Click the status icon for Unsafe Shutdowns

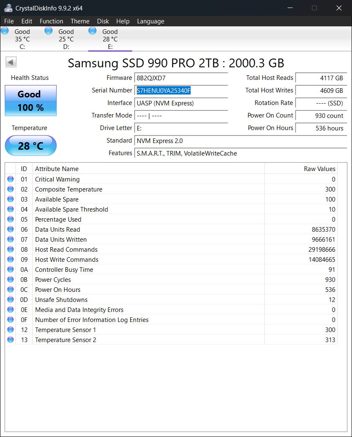[10, 299]
